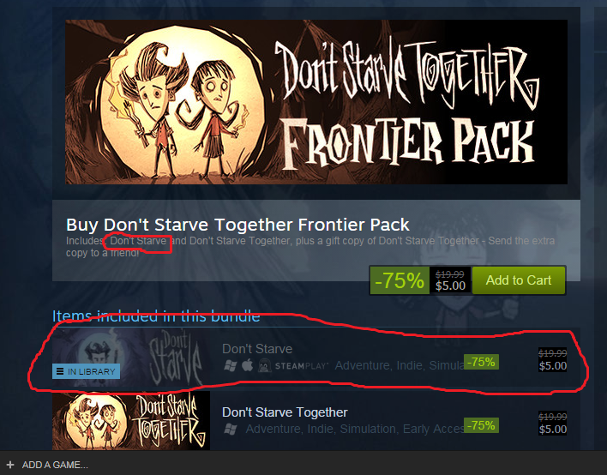Click the Windows icon under Don't Starve Together
The width and height of the screenshot is (607, 475).
pyautogui.click(x=231, y=429)
